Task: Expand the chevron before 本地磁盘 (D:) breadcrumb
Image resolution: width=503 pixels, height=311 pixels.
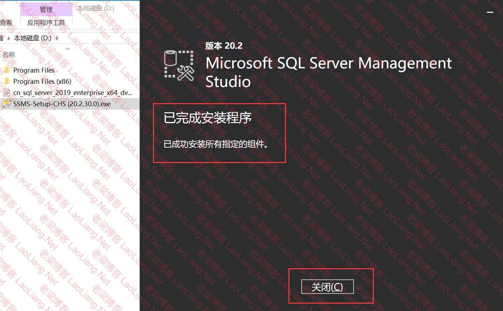Action: coord(8,38)
